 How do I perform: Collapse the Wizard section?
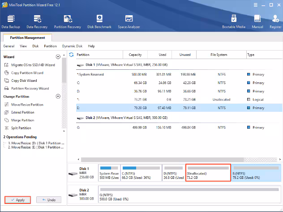coord(58,57)
